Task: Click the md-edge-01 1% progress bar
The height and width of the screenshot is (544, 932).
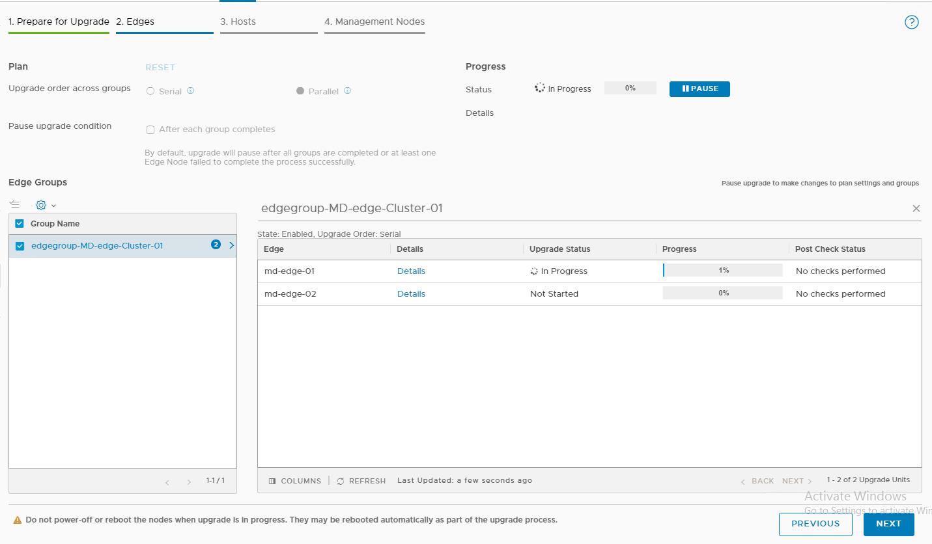Action: pyautogui.click(x=722, y=270)
